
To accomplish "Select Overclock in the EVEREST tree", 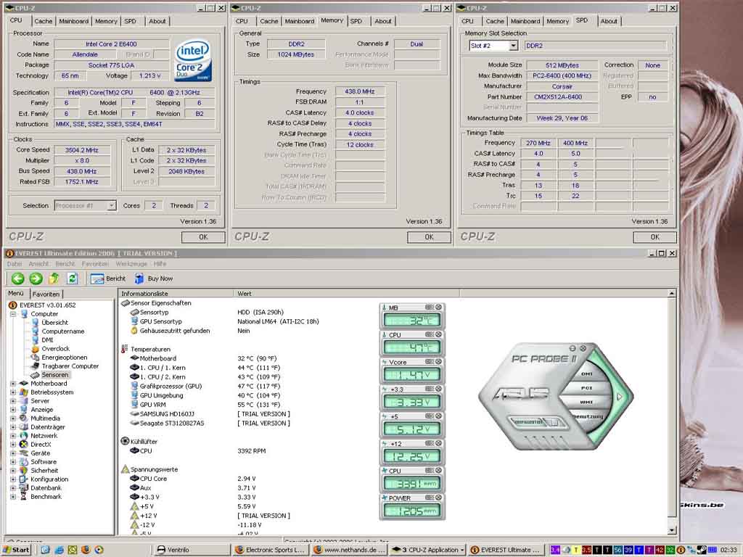I will (55, 349).
